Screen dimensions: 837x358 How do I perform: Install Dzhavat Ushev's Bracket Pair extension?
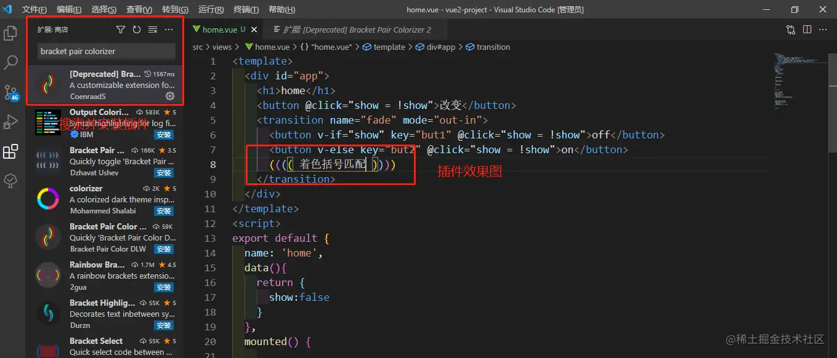[164, 173]
